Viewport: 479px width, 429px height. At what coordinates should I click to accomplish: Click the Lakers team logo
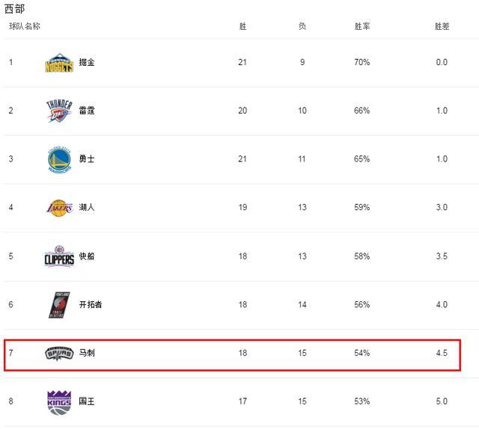click(59, 207)
